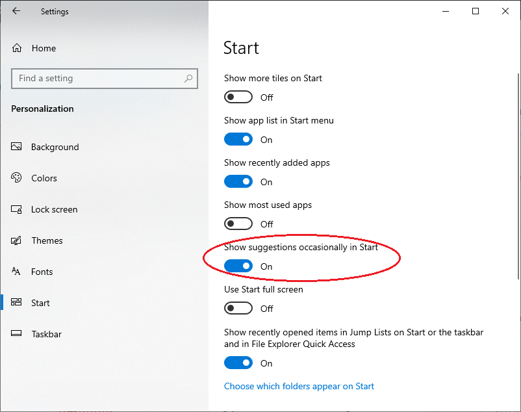521x412 pixels.
Task: Turn on Show most used apps
Action: point(238,224)
